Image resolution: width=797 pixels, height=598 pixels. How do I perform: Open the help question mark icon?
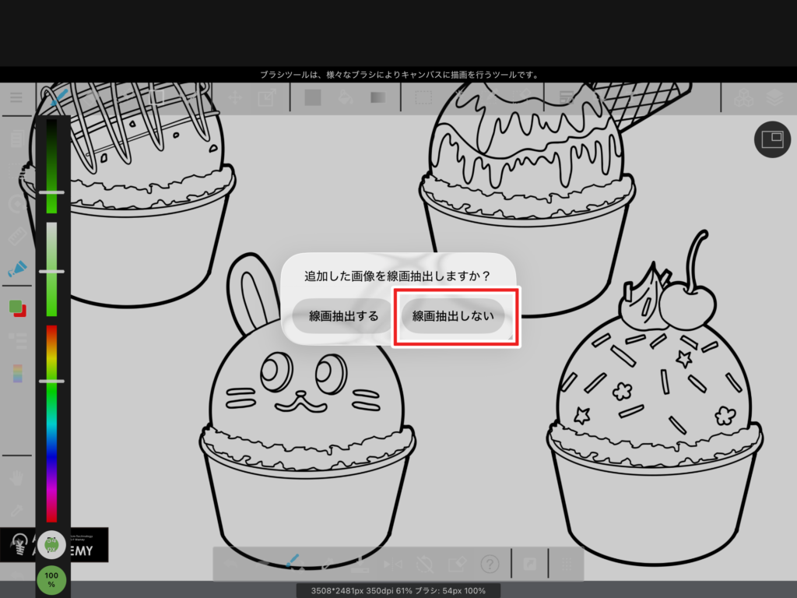coord(490,564)
